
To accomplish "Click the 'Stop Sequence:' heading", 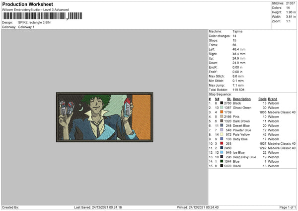I will tap(220, 94).
